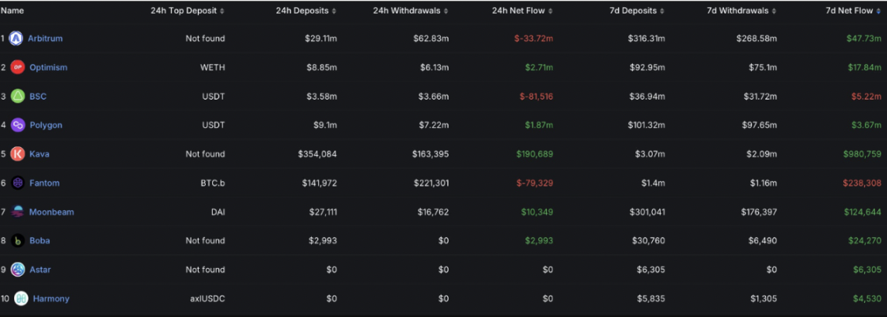The image size is (887, 317).
Task: Select Kava's 7d net flow $980,759
Action: [x=862, y=153]
